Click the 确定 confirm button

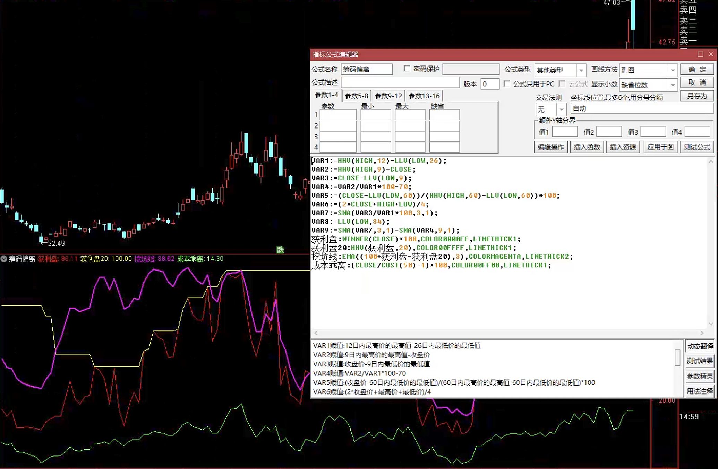coord(697,69)
